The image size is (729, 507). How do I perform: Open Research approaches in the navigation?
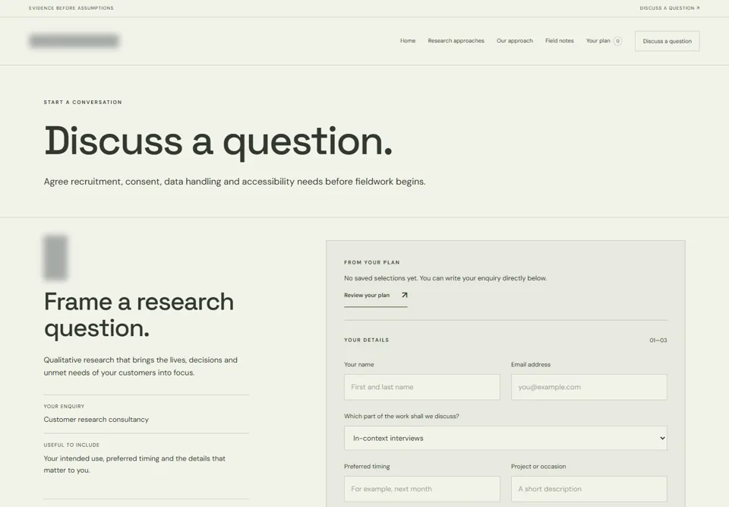456,41
